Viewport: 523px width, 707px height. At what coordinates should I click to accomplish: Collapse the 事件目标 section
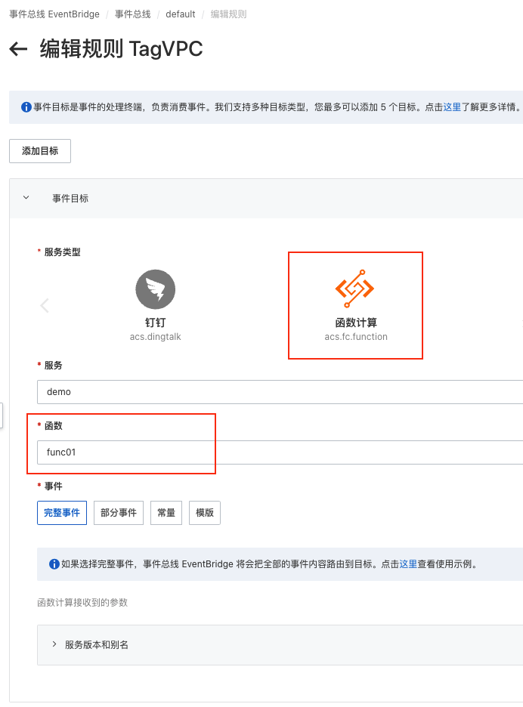pos(26,198)
